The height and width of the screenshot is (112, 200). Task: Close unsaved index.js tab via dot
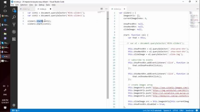coord(51,9)
